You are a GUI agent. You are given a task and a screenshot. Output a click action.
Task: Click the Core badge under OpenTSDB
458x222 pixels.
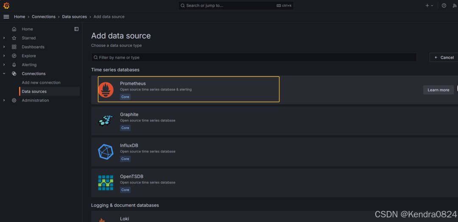pos(125,190)
